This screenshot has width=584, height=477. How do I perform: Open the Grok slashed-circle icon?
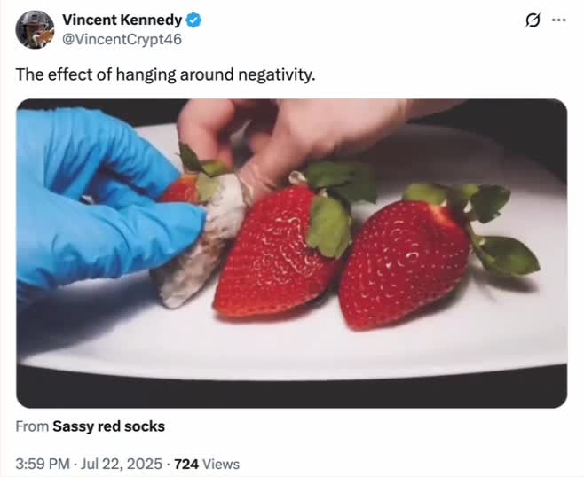point(534,20)
